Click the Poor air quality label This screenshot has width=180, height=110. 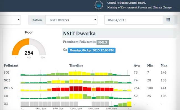point(29,32)
